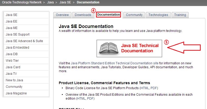Image resolution: width=207 pixels, height=109 pixels.
Task: Select Java ME from the sidebar
Action: [12, 28]
